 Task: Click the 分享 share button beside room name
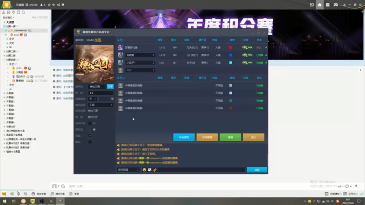point(110,87)
